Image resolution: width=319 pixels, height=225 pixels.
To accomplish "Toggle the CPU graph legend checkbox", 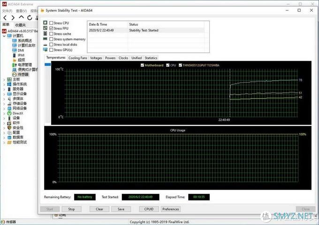I will 167,65.
